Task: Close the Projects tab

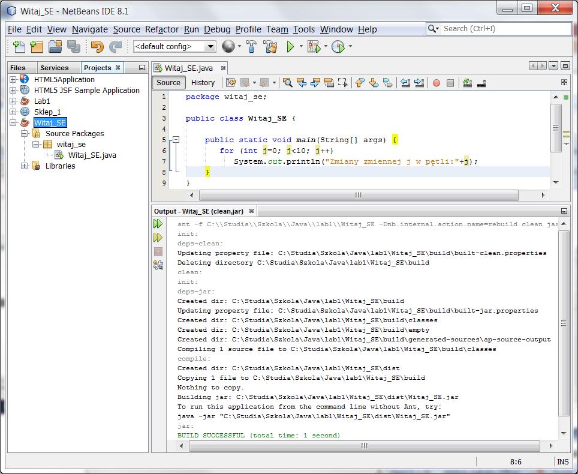Action: point(118,68)
